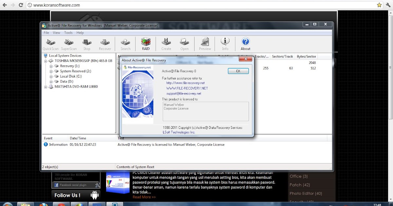Click the '2048' bytes/sector value
Viewport: 393px width, 206px height.
pos(312,63)
